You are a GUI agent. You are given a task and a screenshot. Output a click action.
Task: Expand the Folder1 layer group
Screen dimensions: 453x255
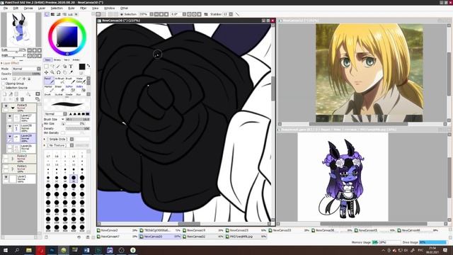coord(13,169)
